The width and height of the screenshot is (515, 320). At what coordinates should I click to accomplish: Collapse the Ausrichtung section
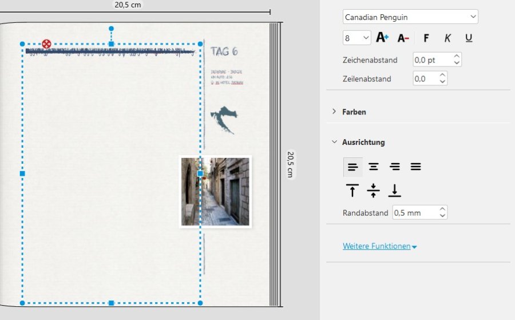click(363, 142)
